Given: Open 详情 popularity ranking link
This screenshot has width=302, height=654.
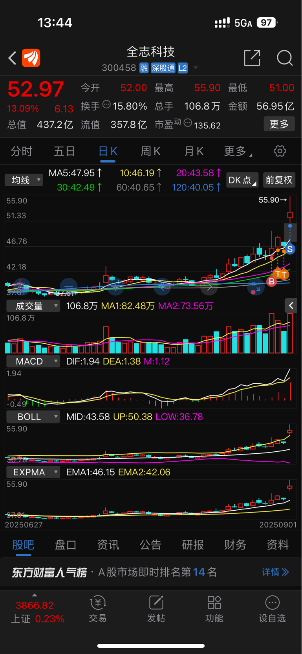Looking at the screenshot, I should pyautogui.click(x=275, y=572).
